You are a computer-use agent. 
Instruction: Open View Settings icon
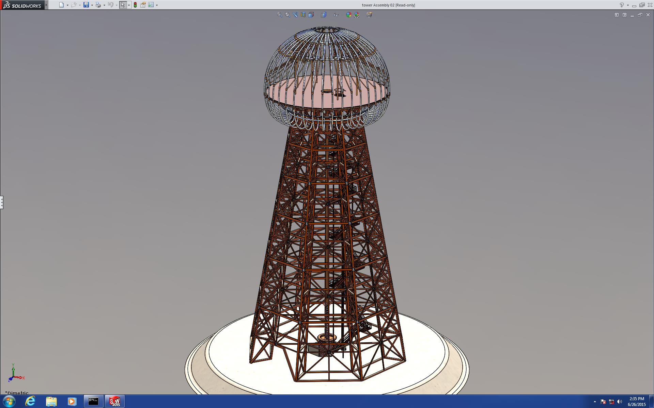[x=369, y=15]
